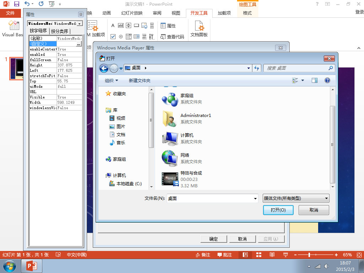The height and width of the screenshot is (273, 364).
Task: Open the quick access toolbar customize arrow
Action: coord(60,4)
